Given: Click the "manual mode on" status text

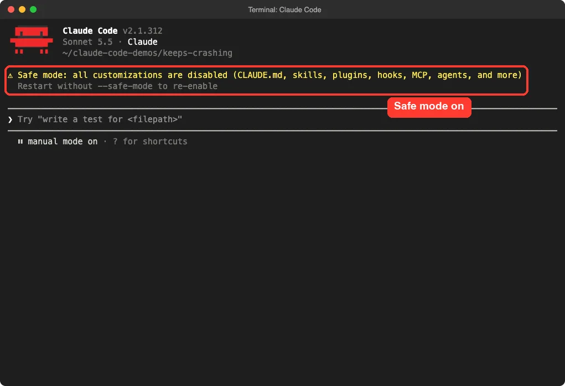Looking at the screenshot, I should [x=63, y=142].
